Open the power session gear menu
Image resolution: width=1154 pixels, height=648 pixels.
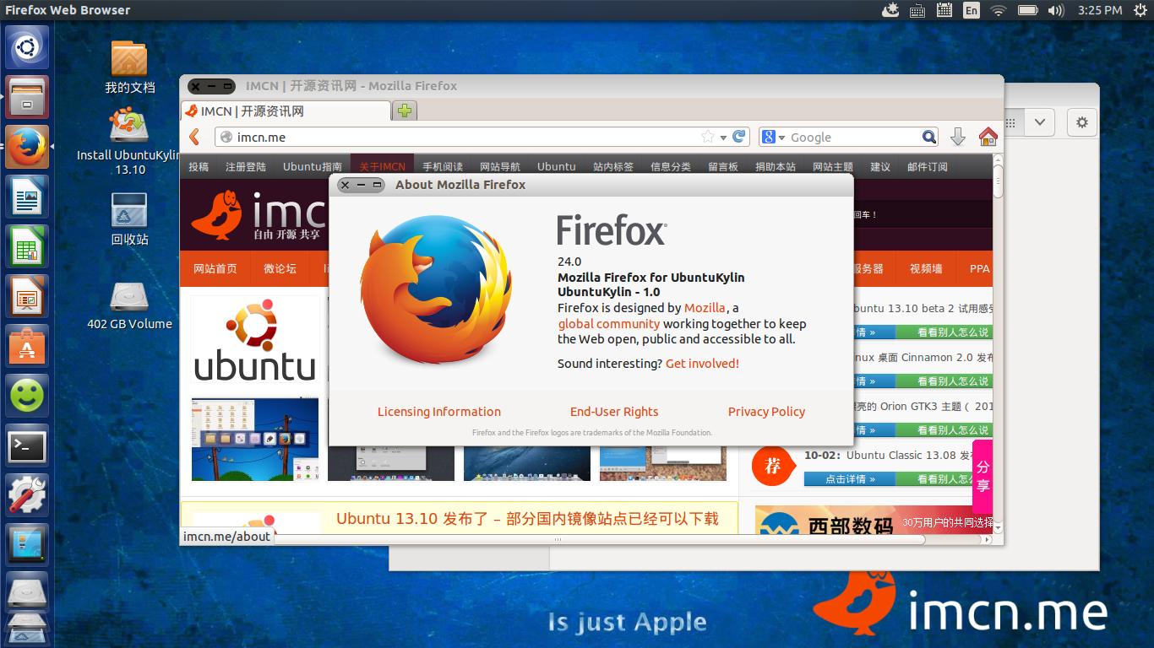[1140, 10]
